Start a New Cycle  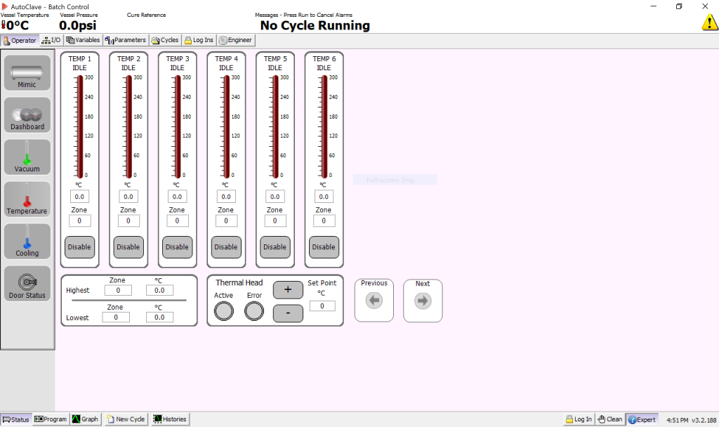coord(126,419)
